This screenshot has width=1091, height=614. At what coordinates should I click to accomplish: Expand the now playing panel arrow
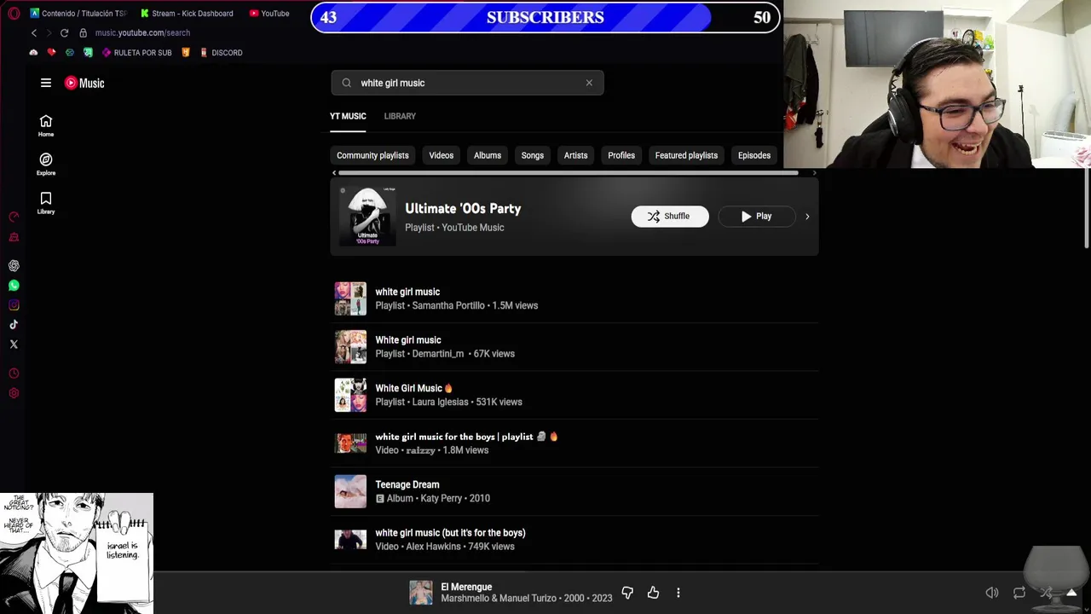(x=1071, y=593)
